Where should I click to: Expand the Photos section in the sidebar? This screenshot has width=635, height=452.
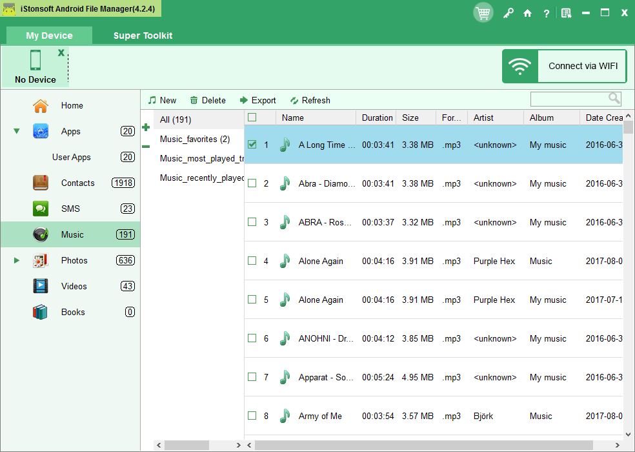pos(16,260)
